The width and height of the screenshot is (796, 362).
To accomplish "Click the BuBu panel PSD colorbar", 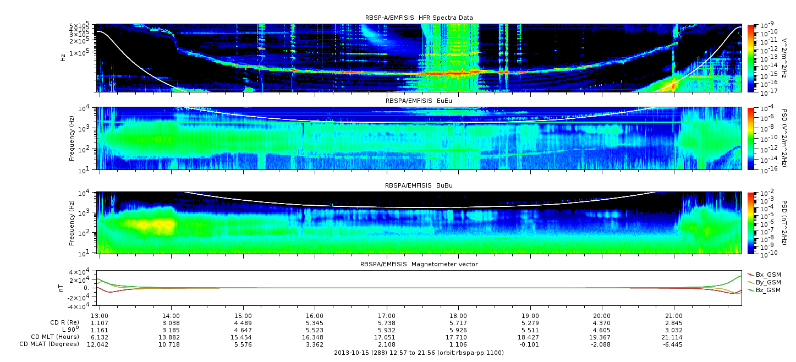I will pos(750,223).
